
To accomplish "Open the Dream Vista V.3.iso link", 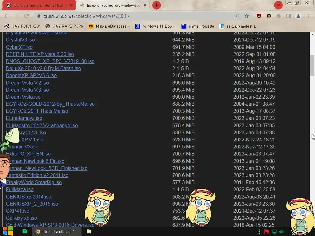I will pos(27,90).
